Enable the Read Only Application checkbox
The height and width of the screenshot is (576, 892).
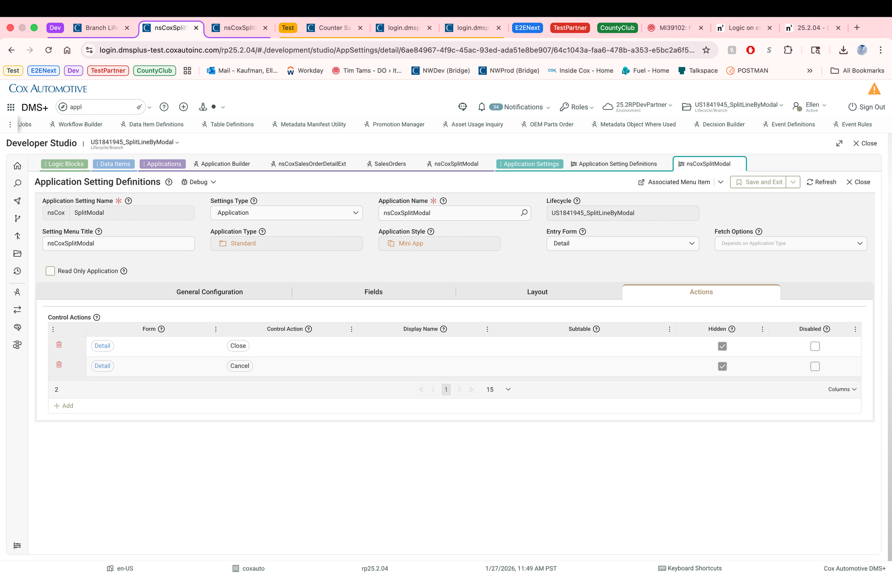[50, 271]
